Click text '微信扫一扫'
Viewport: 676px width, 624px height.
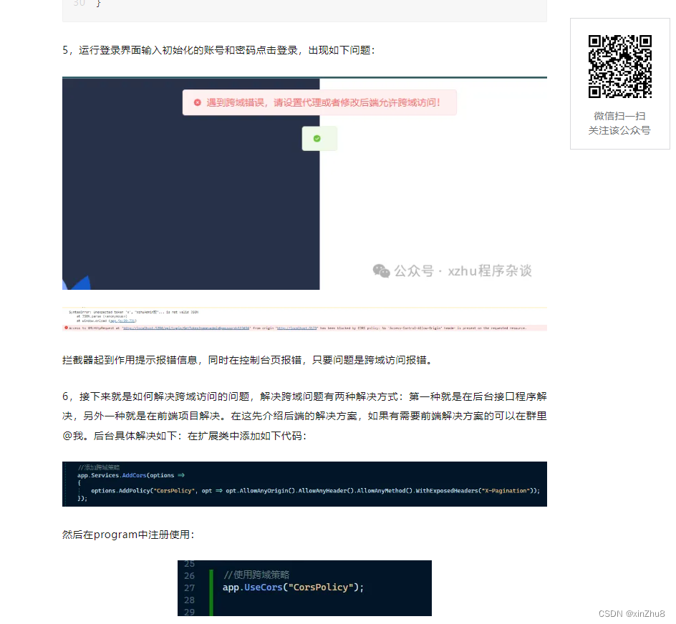(619, 116)
